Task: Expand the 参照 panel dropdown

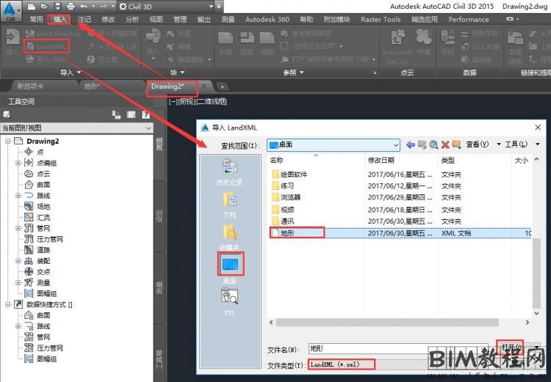Action: click(302, 73)
